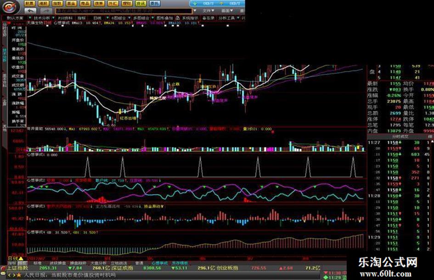Click the lock icon before 系统指示

(177, 18)
